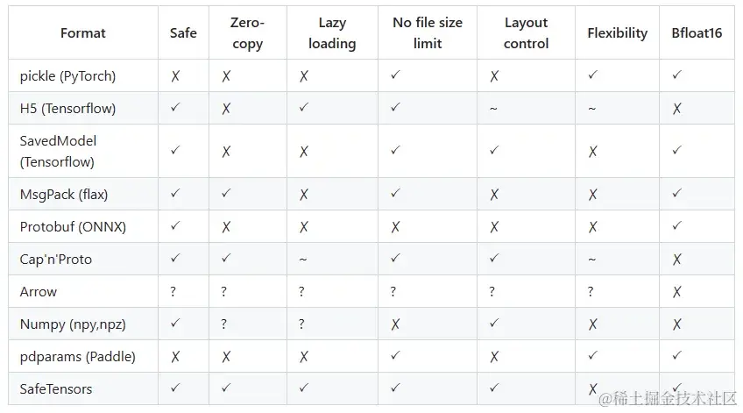Click the Flexibility question mark for Arrow

(591, 292)
